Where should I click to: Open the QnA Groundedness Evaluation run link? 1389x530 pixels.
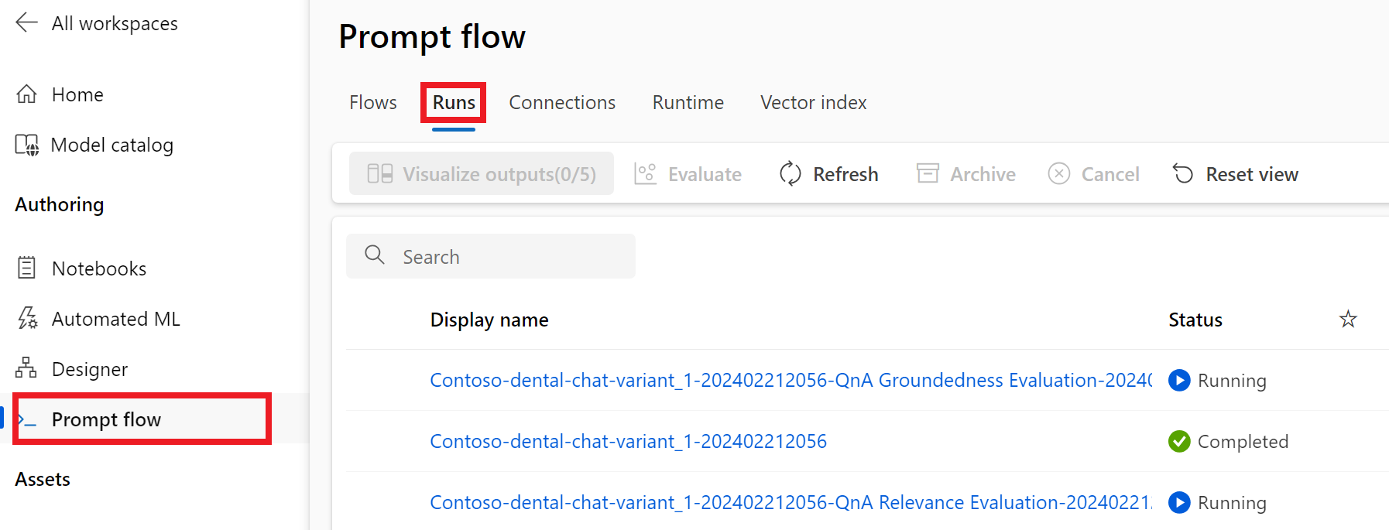[791, 380]
